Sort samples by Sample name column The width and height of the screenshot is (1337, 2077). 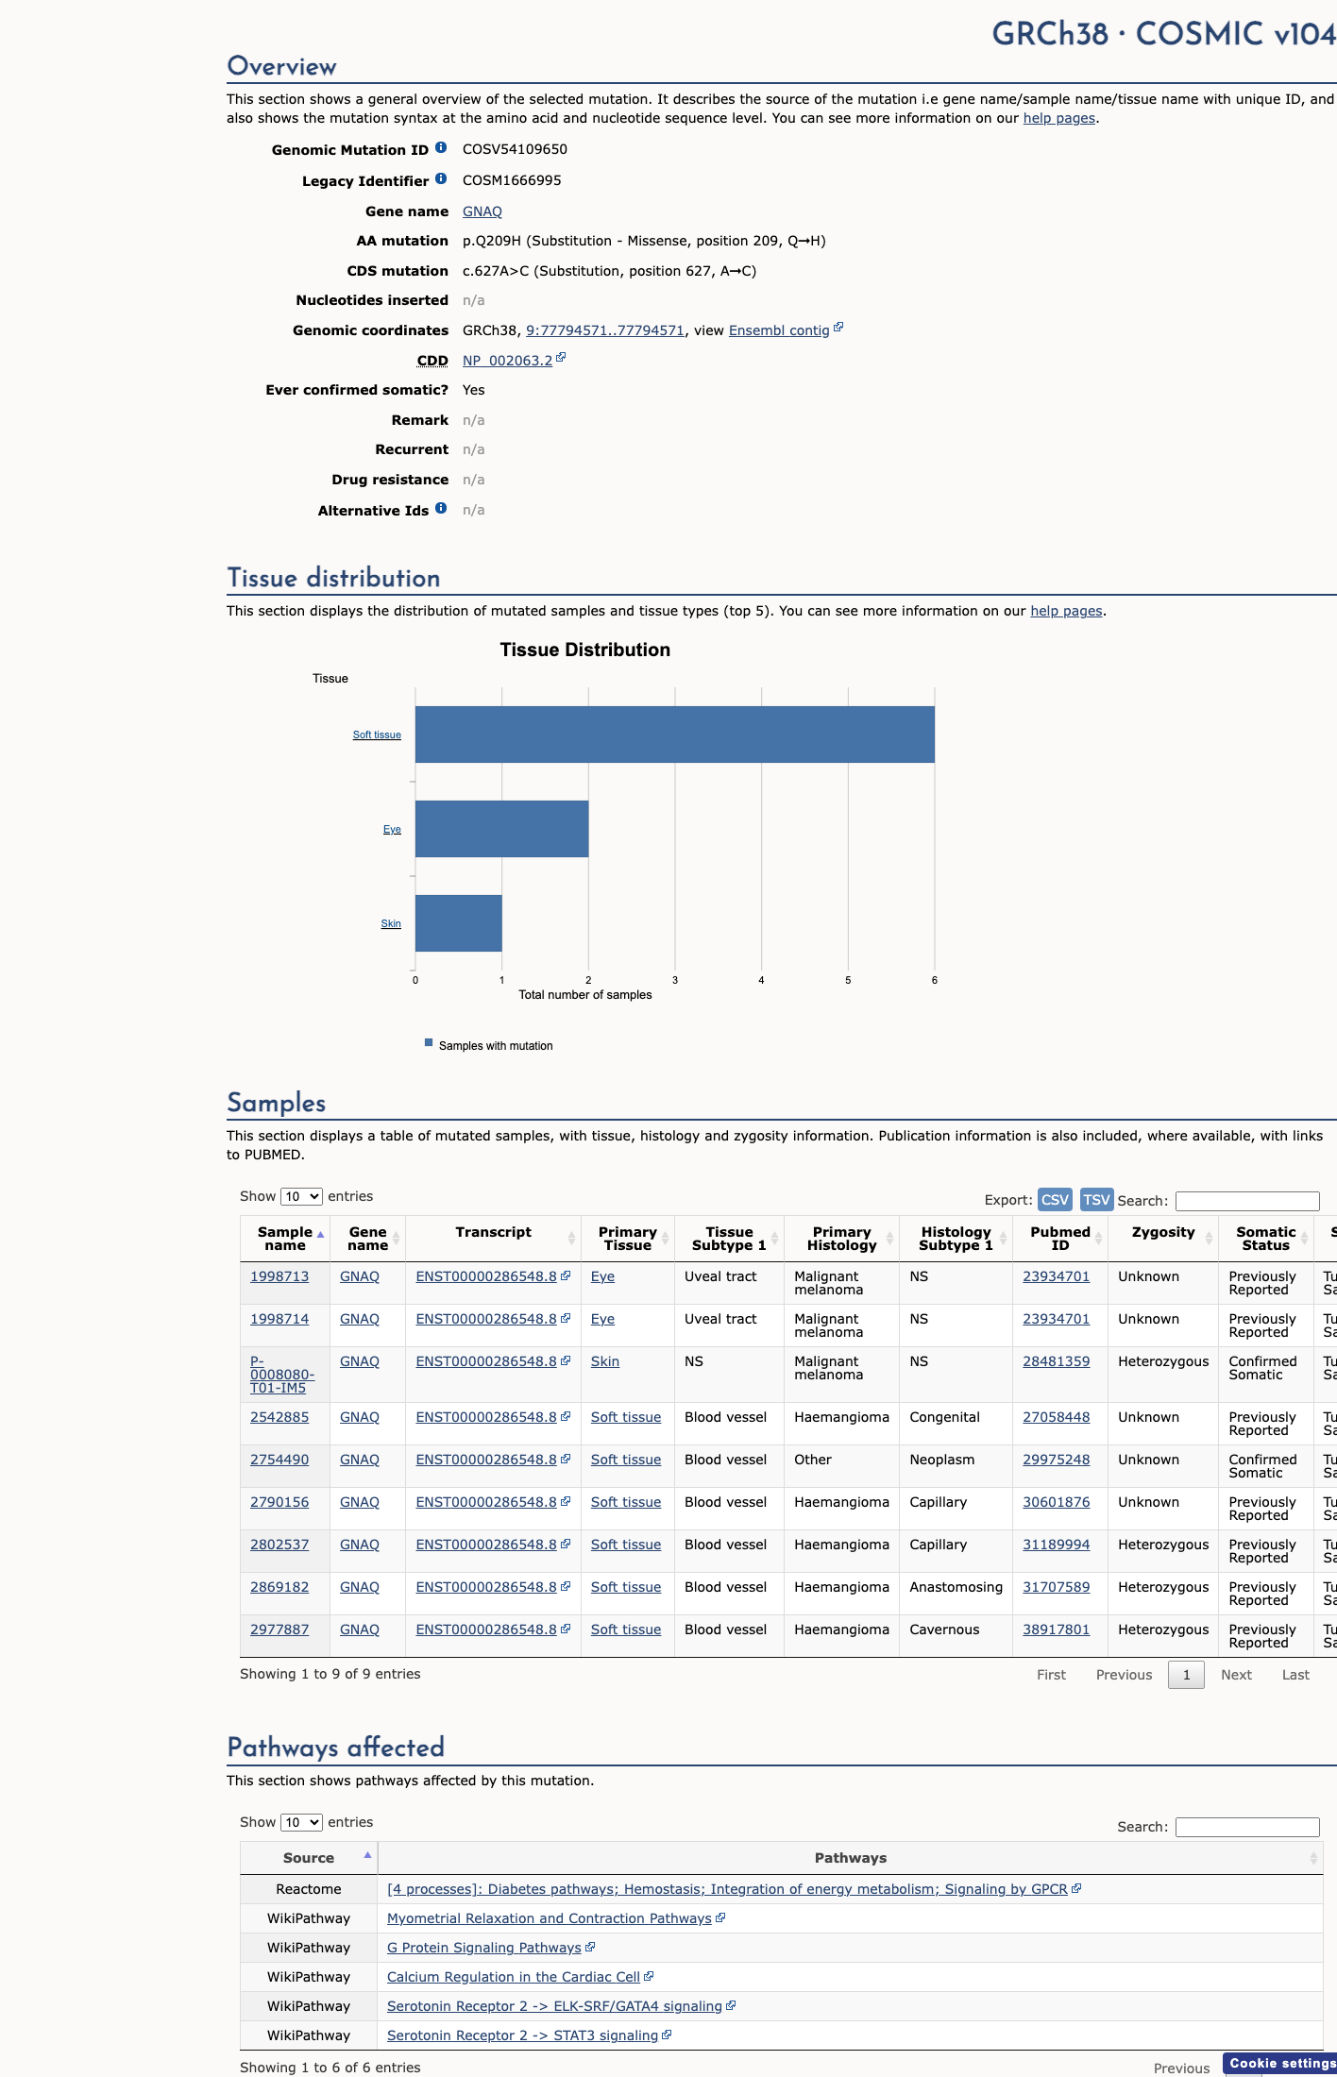point(285,1239)
